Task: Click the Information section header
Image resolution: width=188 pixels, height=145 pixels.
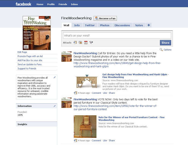Action: click(37, 106)
